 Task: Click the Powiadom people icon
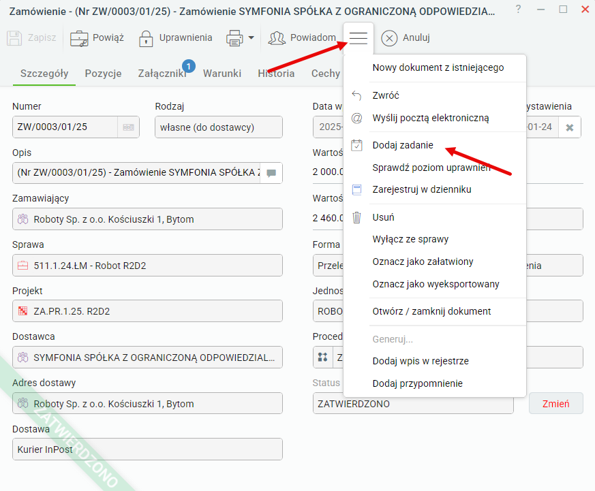point(277,38)
